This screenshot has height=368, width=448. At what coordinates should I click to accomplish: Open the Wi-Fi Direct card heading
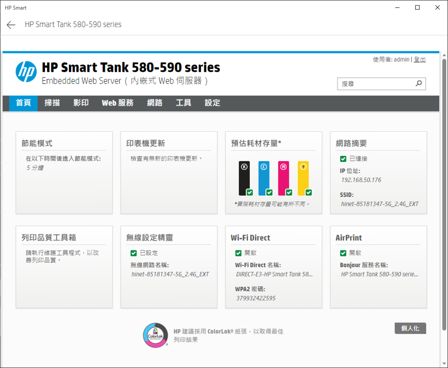pyautogui.click(x=251, y=238)
